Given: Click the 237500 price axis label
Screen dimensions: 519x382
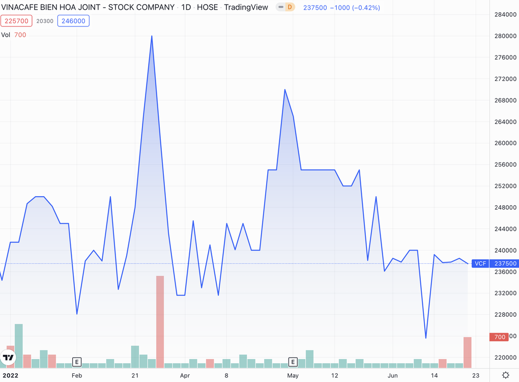Looking at the screenshot, I should [505, 263].
